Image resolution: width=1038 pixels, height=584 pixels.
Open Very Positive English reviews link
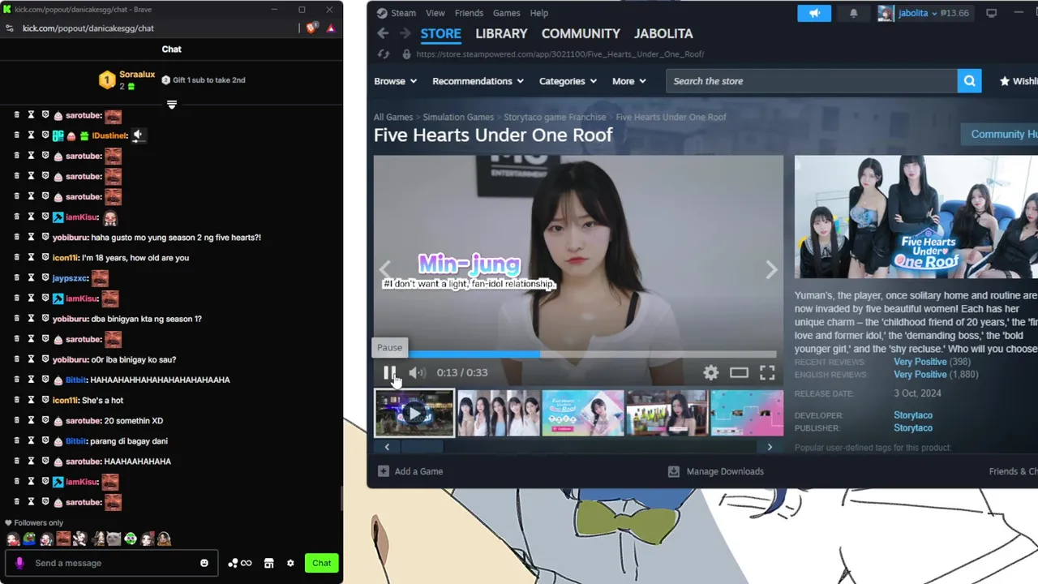920,375
